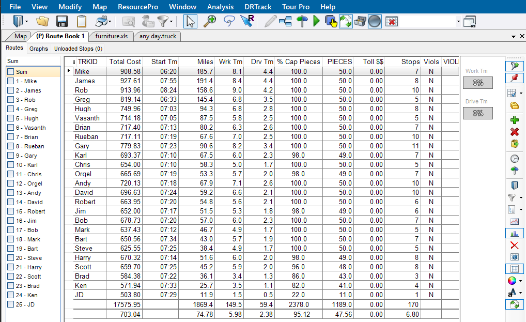Check the 3 - Rob route checkbox
The height and width of the screenshot is (322, 526).
pos(10,100)
